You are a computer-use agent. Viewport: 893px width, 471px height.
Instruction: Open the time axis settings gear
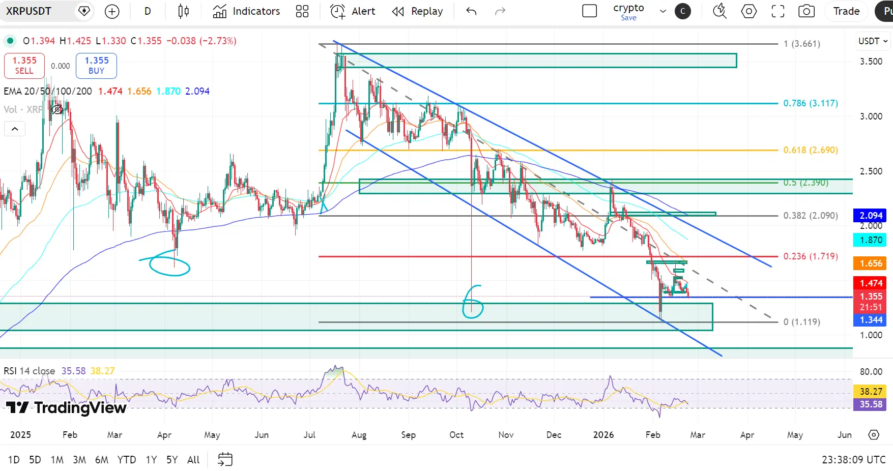coord(874,435)
